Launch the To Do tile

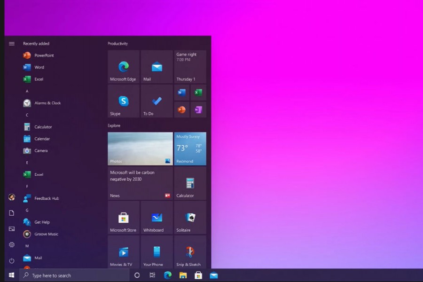click(x=157, y=101)
